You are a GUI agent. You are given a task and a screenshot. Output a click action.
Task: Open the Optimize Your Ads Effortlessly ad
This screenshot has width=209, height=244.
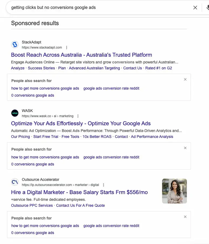(x=80, y=123)
